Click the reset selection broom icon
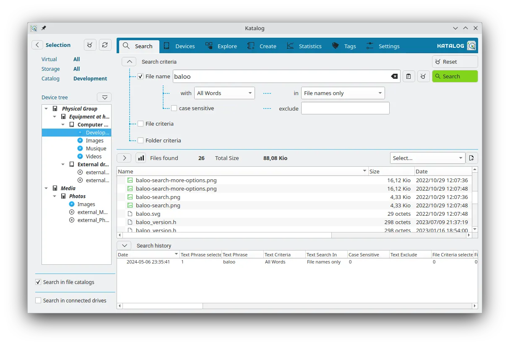This screenshot has width=510, height=346. pos(90,45)
